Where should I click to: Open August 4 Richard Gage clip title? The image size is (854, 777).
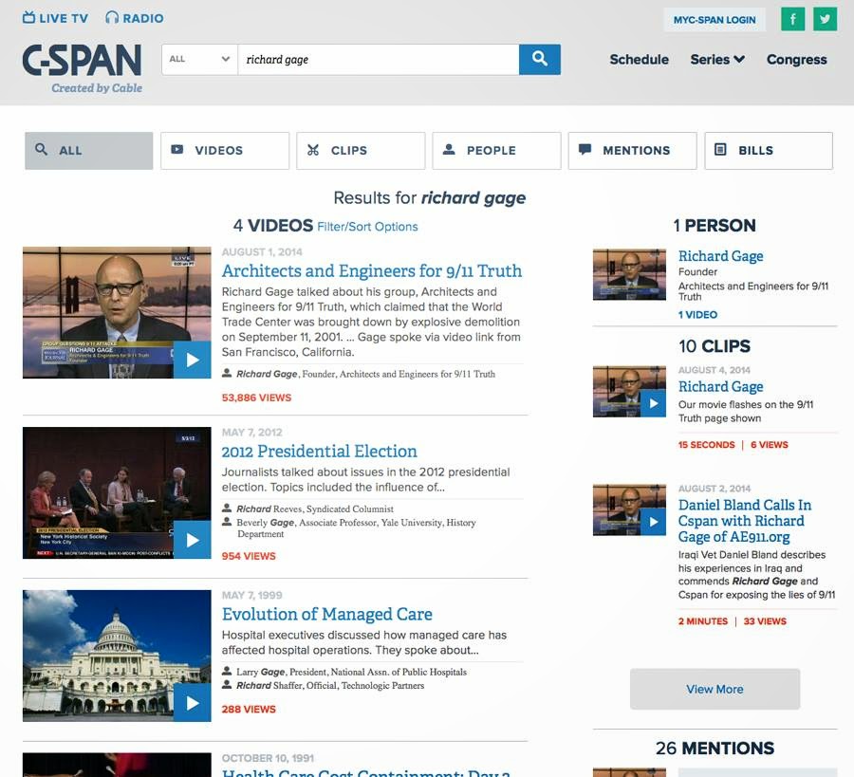coord(720,386)
